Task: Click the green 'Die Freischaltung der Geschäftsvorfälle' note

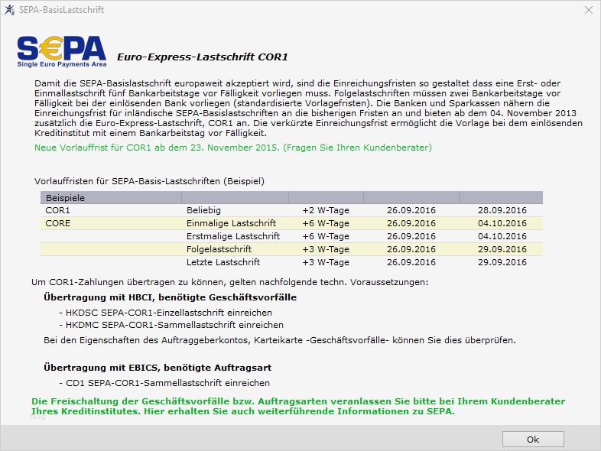Action: 298,407
